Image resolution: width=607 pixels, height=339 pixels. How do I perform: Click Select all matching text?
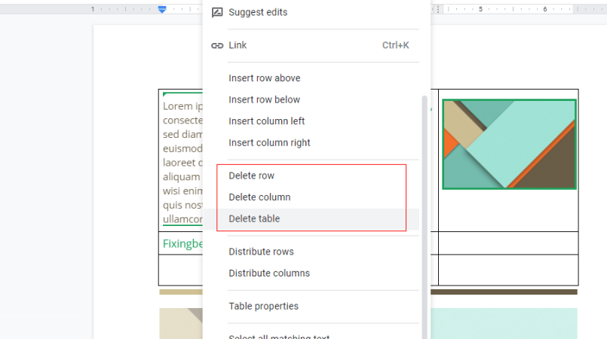(279, 336)
